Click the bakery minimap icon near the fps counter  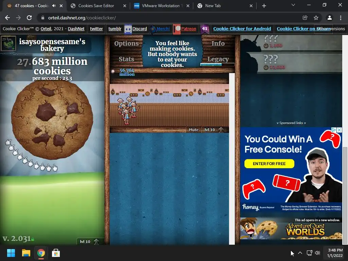[8, 43]
